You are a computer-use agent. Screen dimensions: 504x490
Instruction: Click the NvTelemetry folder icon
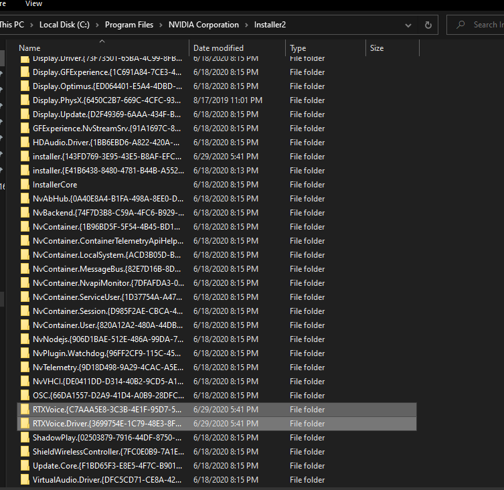coord(25,367)
